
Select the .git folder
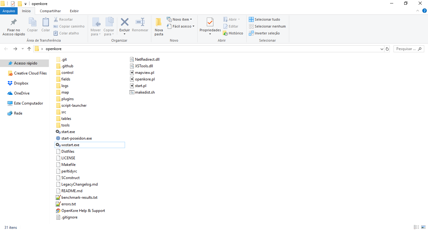coord(61,59)
